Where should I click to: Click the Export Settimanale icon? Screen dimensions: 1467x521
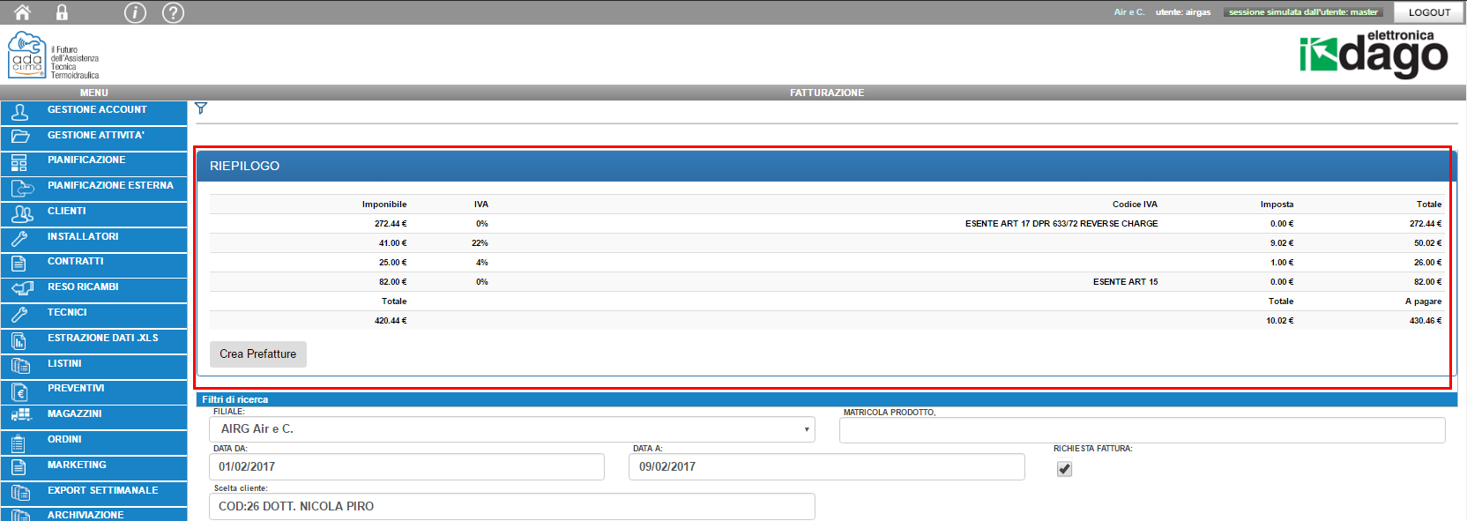click(20, 494)
